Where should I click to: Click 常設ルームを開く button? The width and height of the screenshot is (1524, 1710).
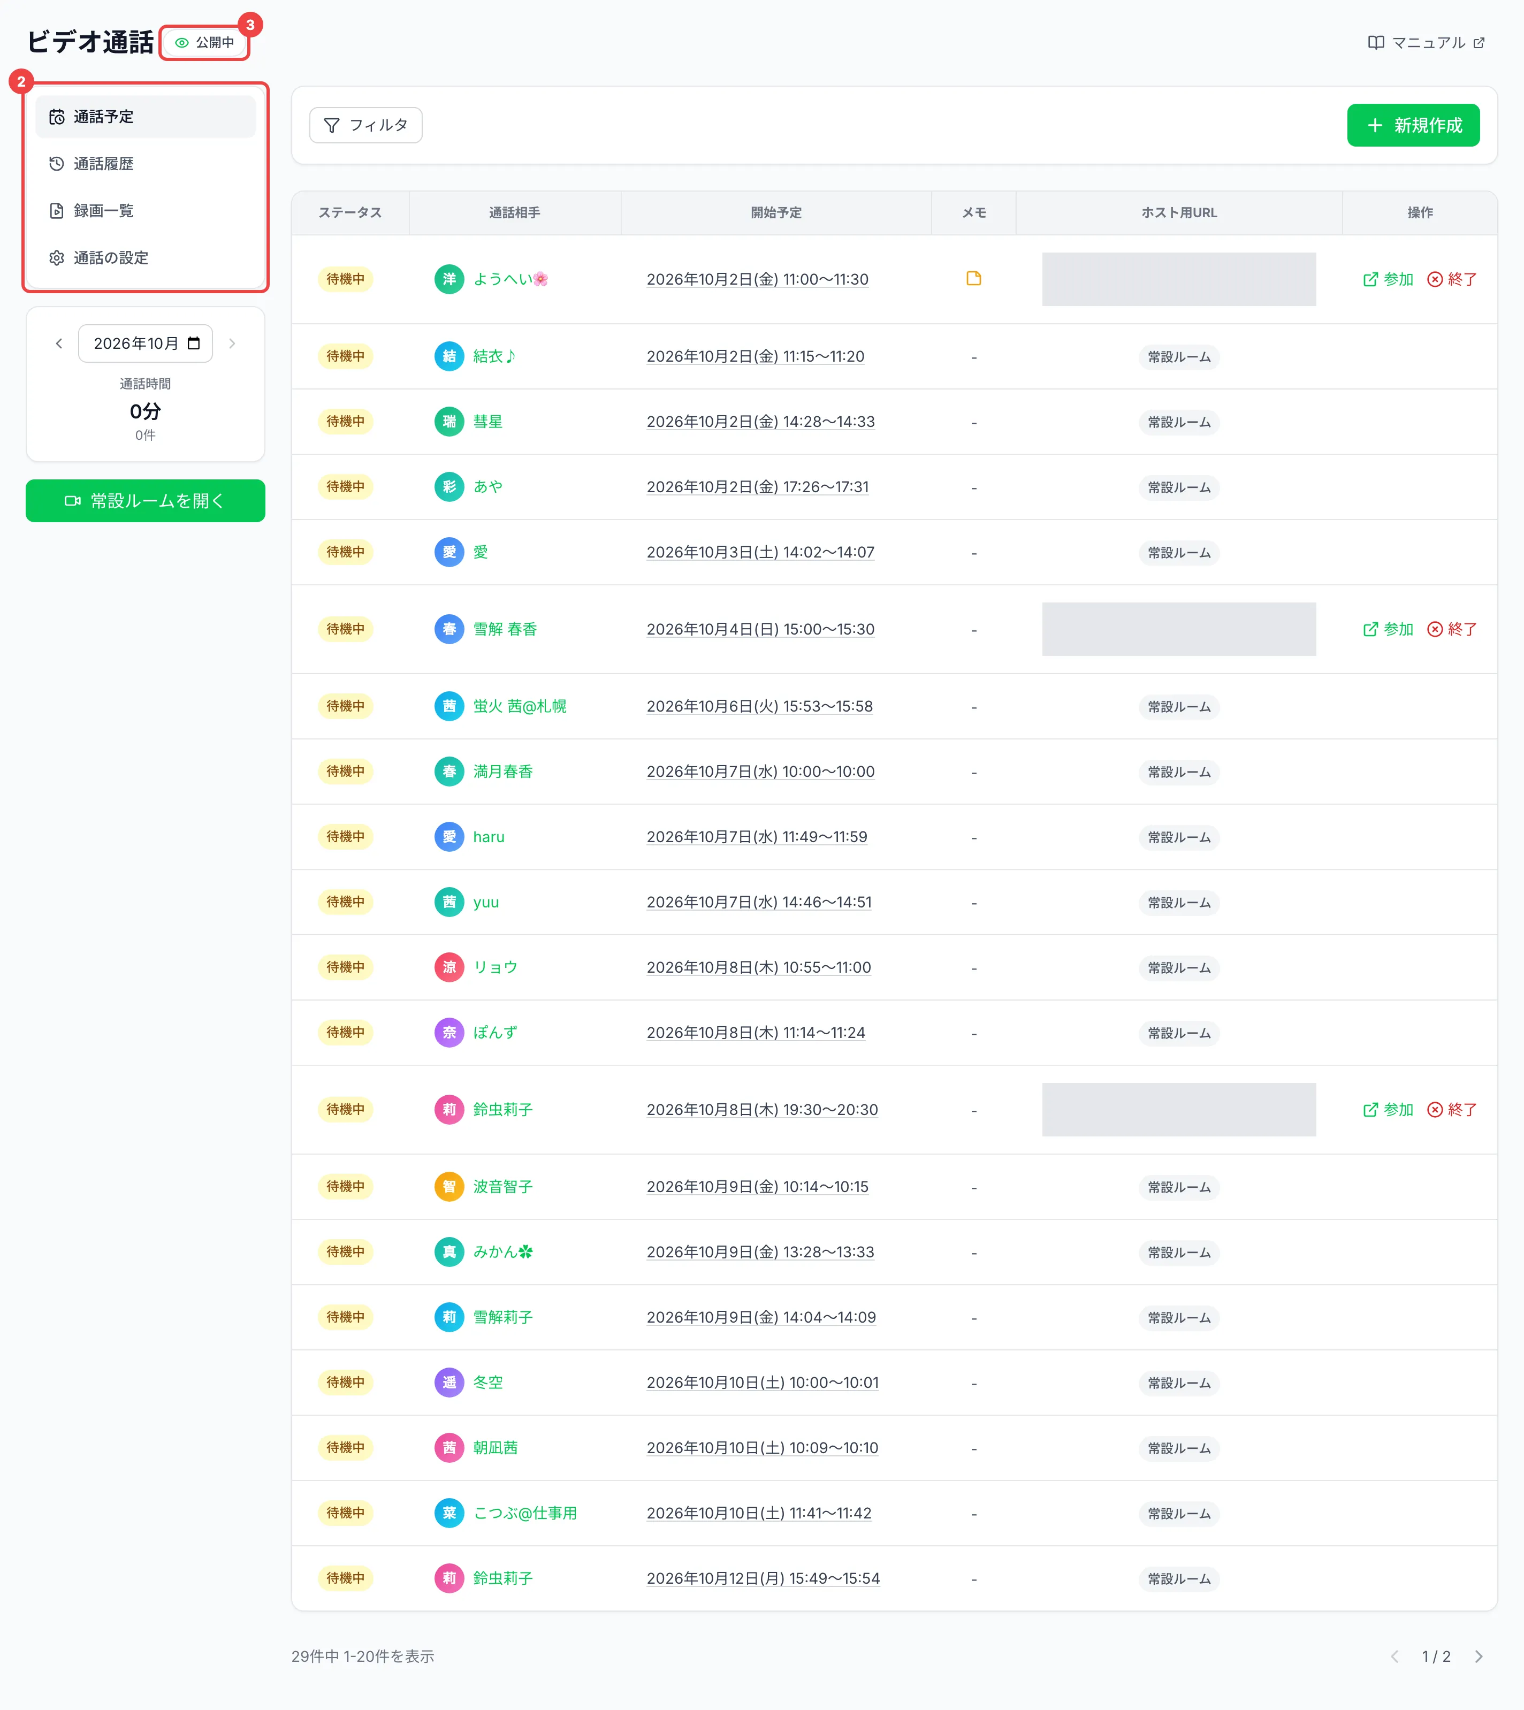pyautogui.click(x=146, y=501)
